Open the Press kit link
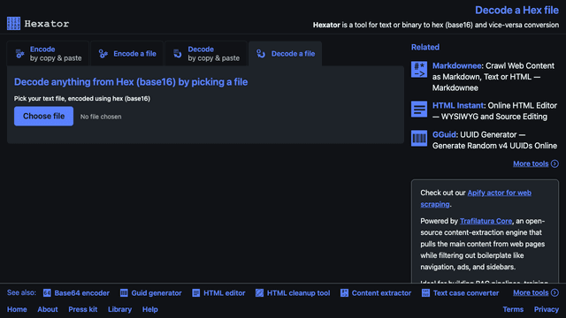The height and width of the screenshot is (318, 566). pos(82,309)
